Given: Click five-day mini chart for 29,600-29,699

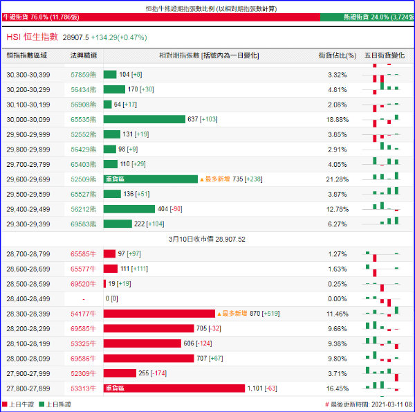Looking at the screenshot, I should point(381,177).
